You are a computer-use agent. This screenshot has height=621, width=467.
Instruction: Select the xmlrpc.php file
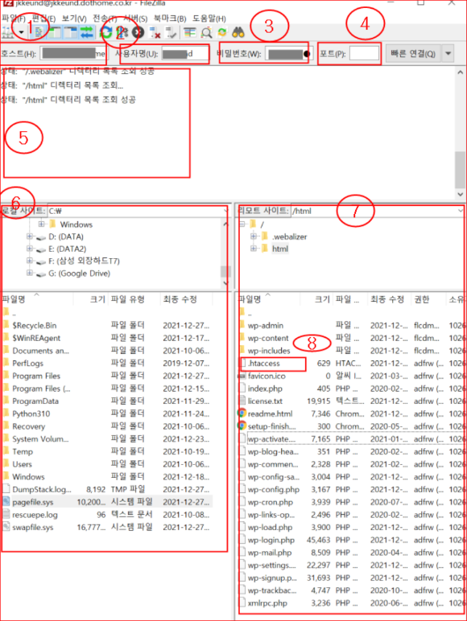(x=267, y=602)
